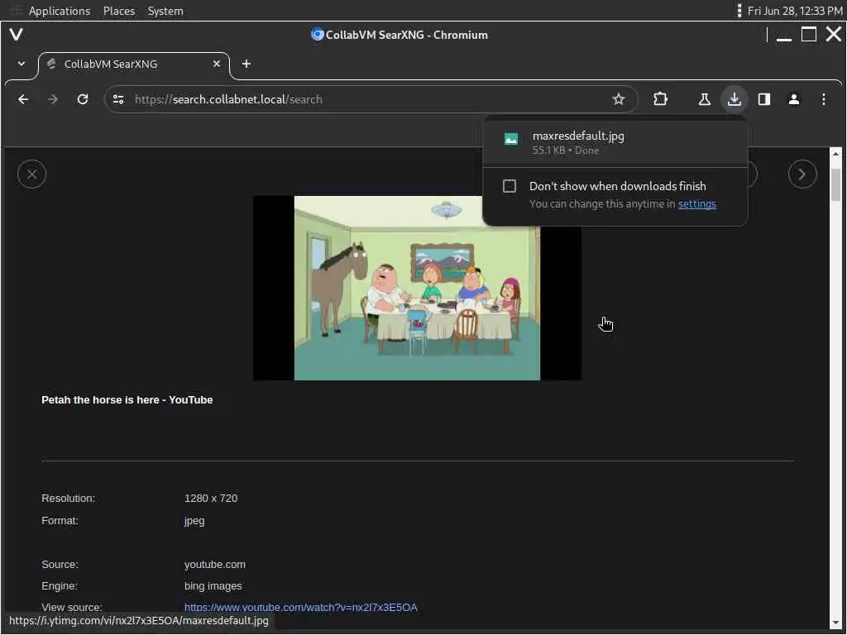
Task: Open the maxresdefault.jpg download entry
Action: point(615,142)
